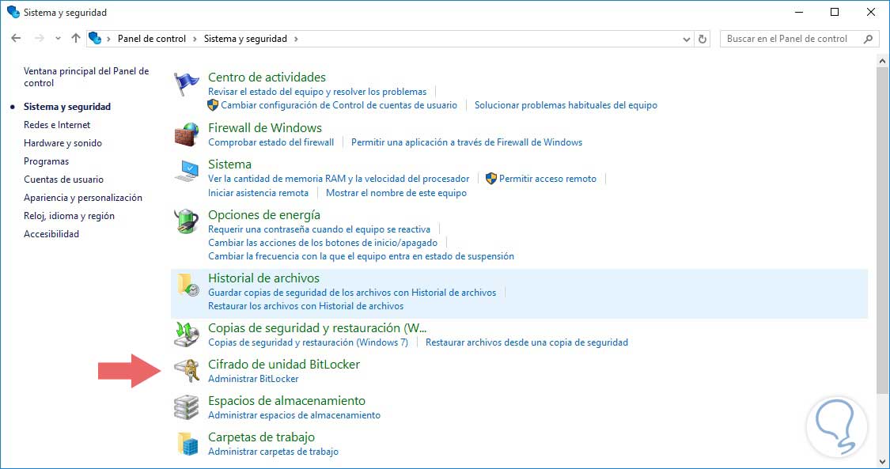Click the Firewall de Windows brick wall icon
The width and height of the screenshot is (890, 469).
(186, 134)
